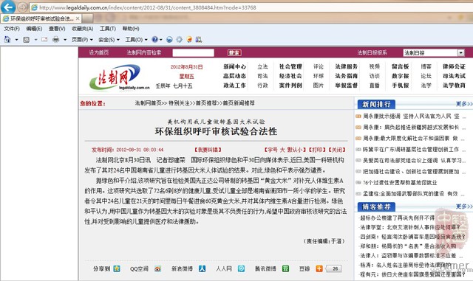This screenshot has width=473, height=281.
Task: Go back with the browser Back arrow
Action: (8, 7)
